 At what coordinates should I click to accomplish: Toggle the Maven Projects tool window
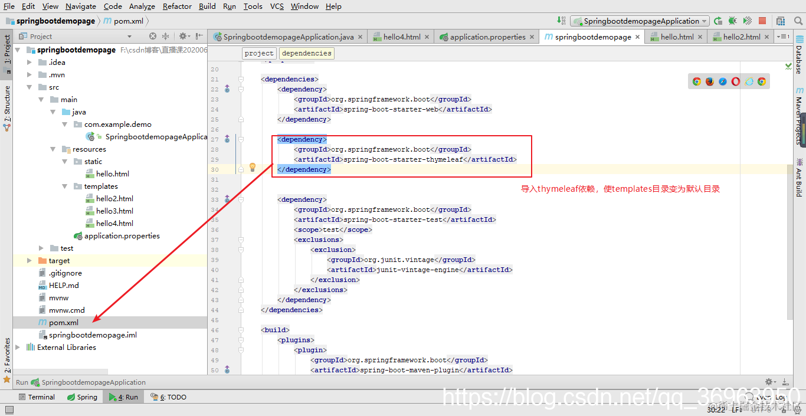tap(800, 117)
